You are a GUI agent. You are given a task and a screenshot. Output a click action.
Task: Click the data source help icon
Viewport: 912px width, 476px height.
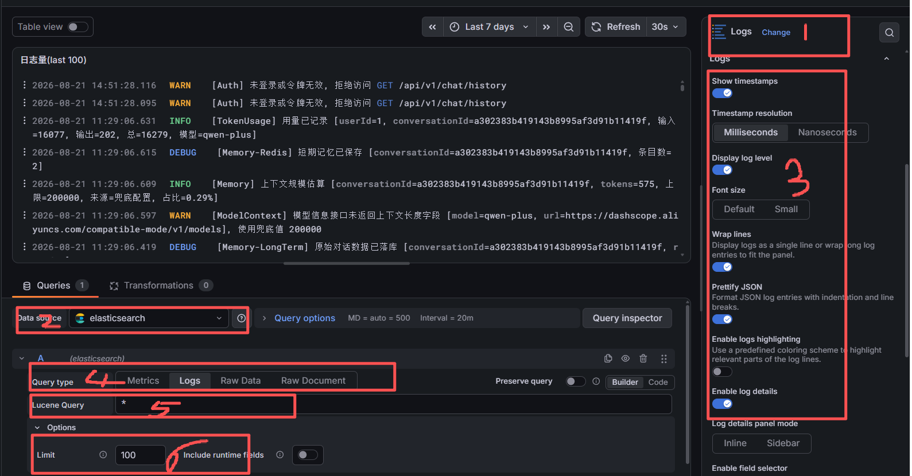(x=241, y=318)
